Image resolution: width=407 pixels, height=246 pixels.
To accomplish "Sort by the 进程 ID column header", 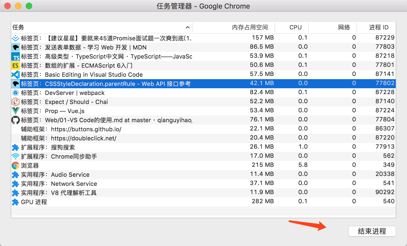I will [379, 27].
